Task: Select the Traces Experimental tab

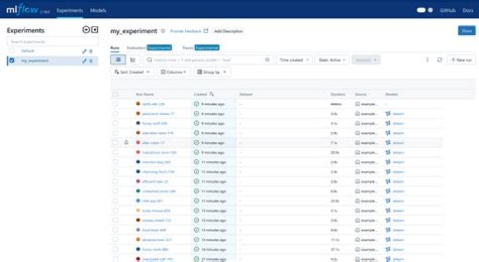Action: (201, 48)
